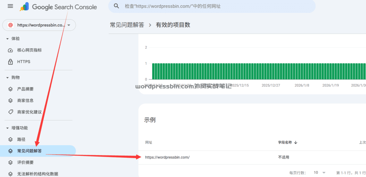Click the 商家优化建议 tag icon

[x=10, y=112]
